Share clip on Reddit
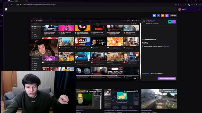202x113 pixels. 163,16
